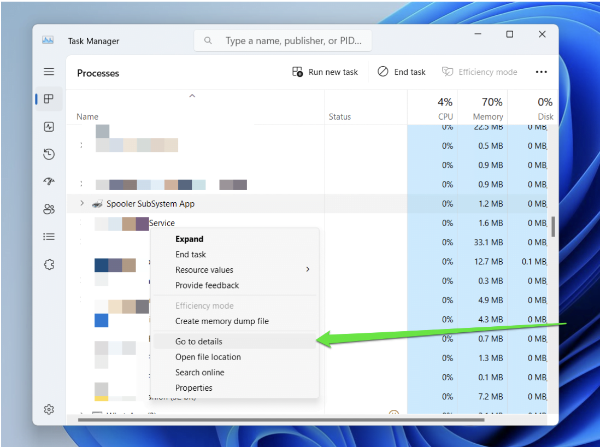Click the vertical scrollbar thumb

click(x=552, y=227)
